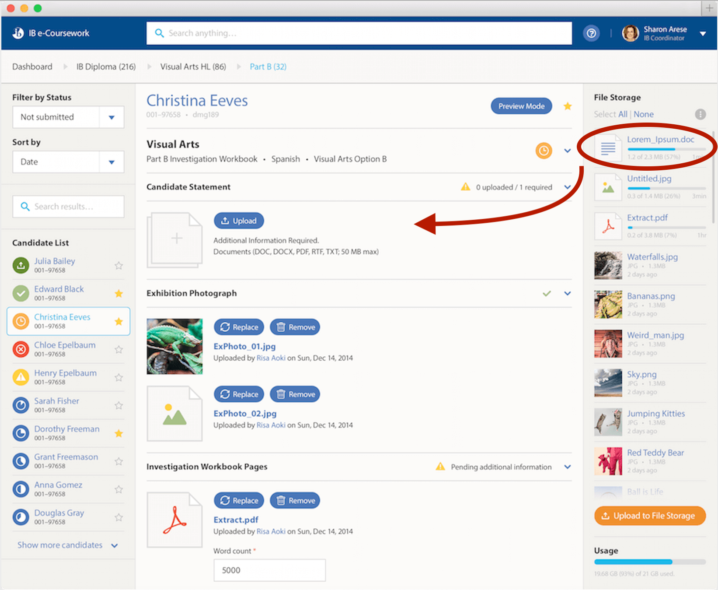Click Lorem_Ipsum.doc upload progress bar
This screenshot has width=718, height=590.
point(666,149)
